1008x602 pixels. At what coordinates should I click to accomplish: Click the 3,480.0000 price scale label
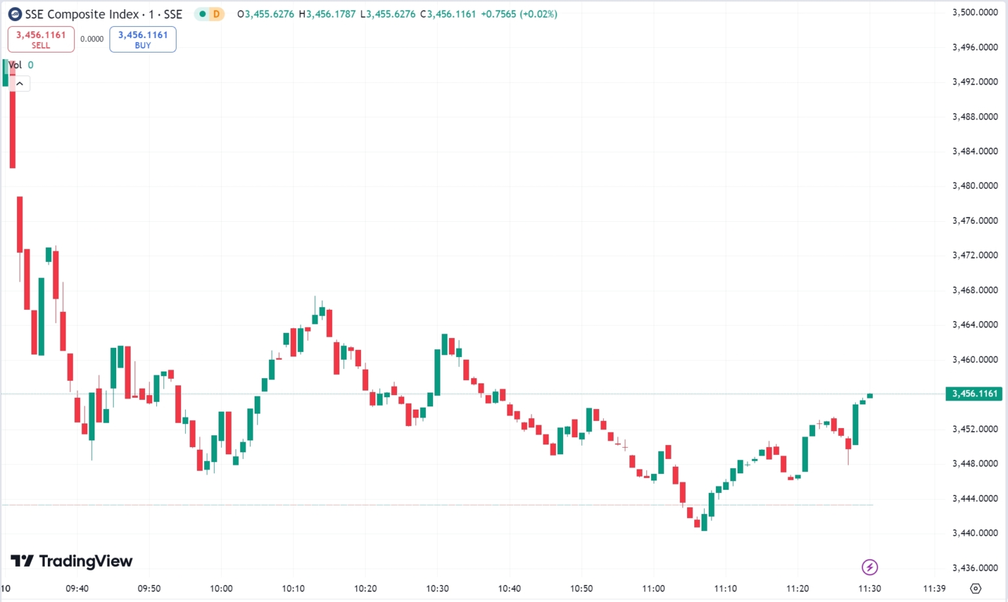click(975, 186)
